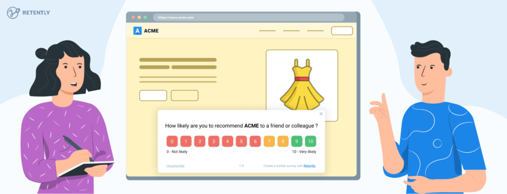The image size is (507, 194).
Task: Click the '0 - Not likely' label
Action: pyautogui.click(x=177, y=152)
